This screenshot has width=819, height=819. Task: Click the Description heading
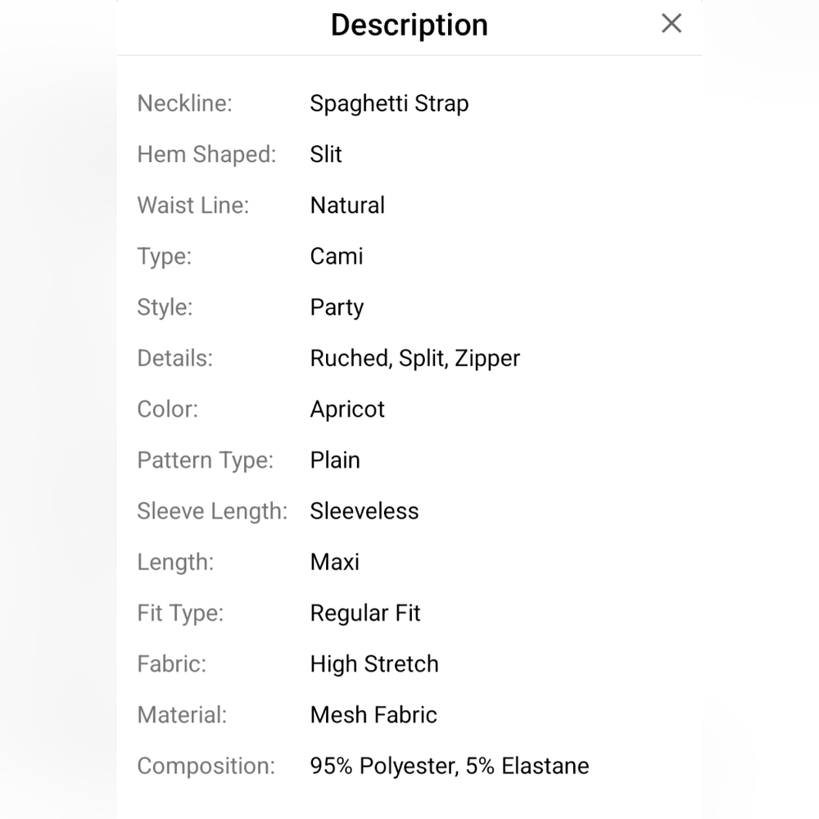click(409, 25)
